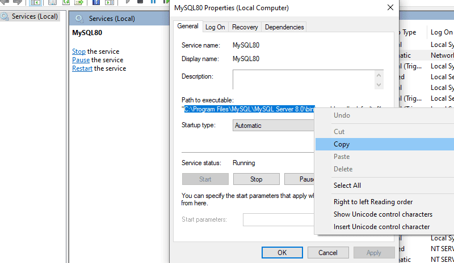Image resolution: width=454 pixels, height=263 pixels.
Task: Confirm with the OK button
Action: 282,253
